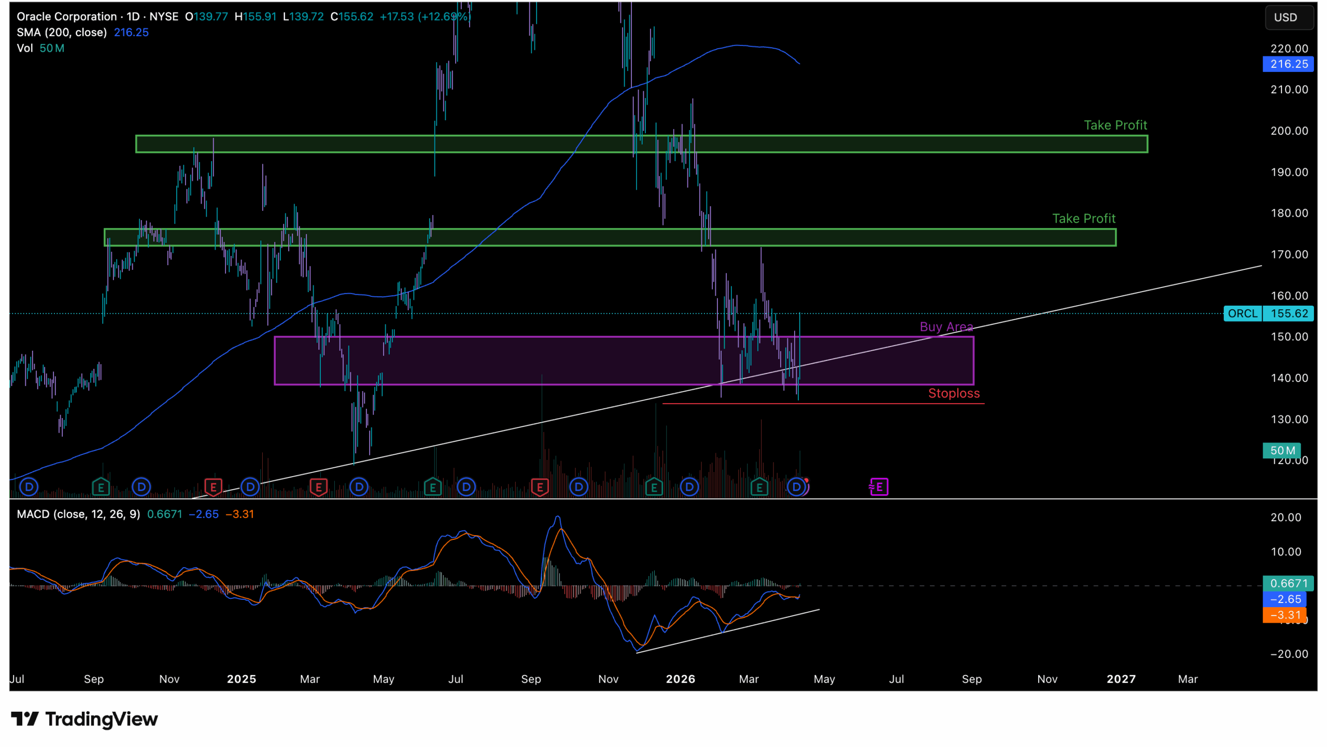Open the red earnings marker below Sep 2025
The width and height of the screenshot is (1327, 747).
click(x=540, y=487)
